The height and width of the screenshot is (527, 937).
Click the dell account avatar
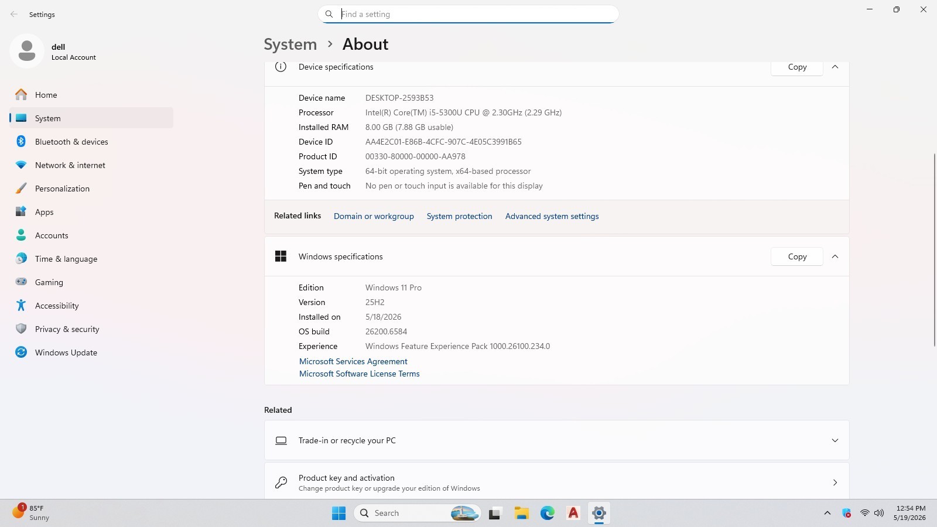coord(27,51)
